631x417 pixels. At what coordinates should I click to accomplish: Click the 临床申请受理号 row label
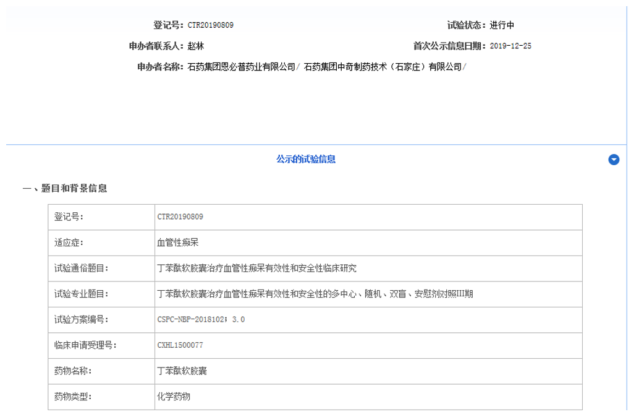pos(85,345)
